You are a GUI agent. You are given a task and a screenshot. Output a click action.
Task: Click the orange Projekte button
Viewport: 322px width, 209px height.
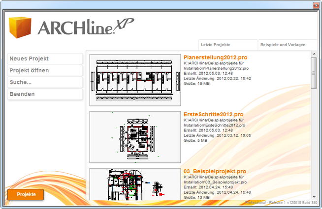pos(26,194)
